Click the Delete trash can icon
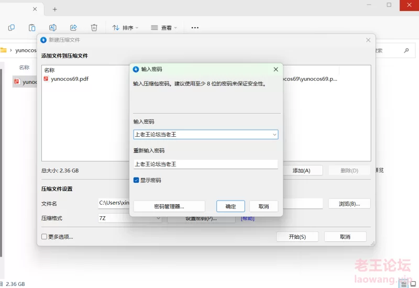 [94, 28]
